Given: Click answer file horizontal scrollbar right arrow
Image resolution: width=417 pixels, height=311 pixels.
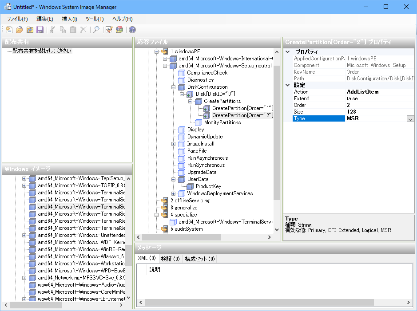Looking at the screenshot, I should tap(270, 237).
